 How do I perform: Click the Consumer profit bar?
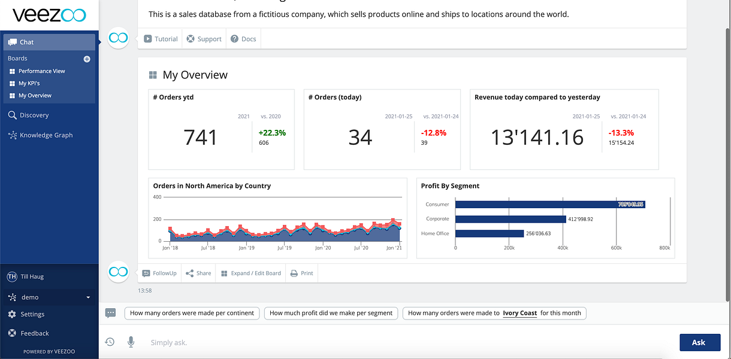(549, 204)
